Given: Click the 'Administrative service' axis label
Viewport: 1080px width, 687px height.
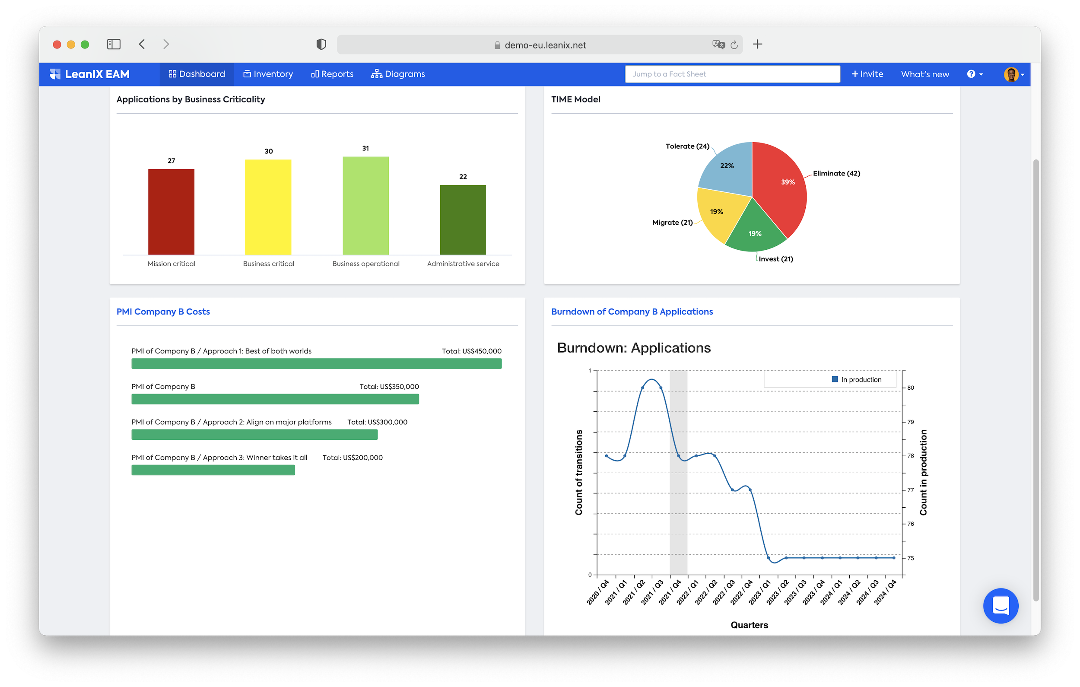Looking at the screenshot, I should [463, 264].
